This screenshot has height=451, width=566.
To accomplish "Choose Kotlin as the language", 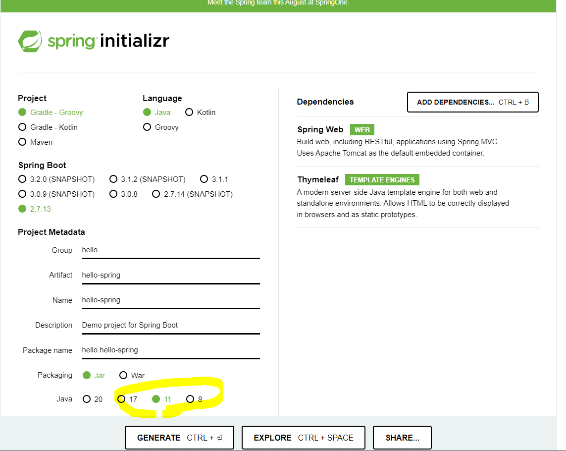I will pyautogui.click(x=201, y=113).
